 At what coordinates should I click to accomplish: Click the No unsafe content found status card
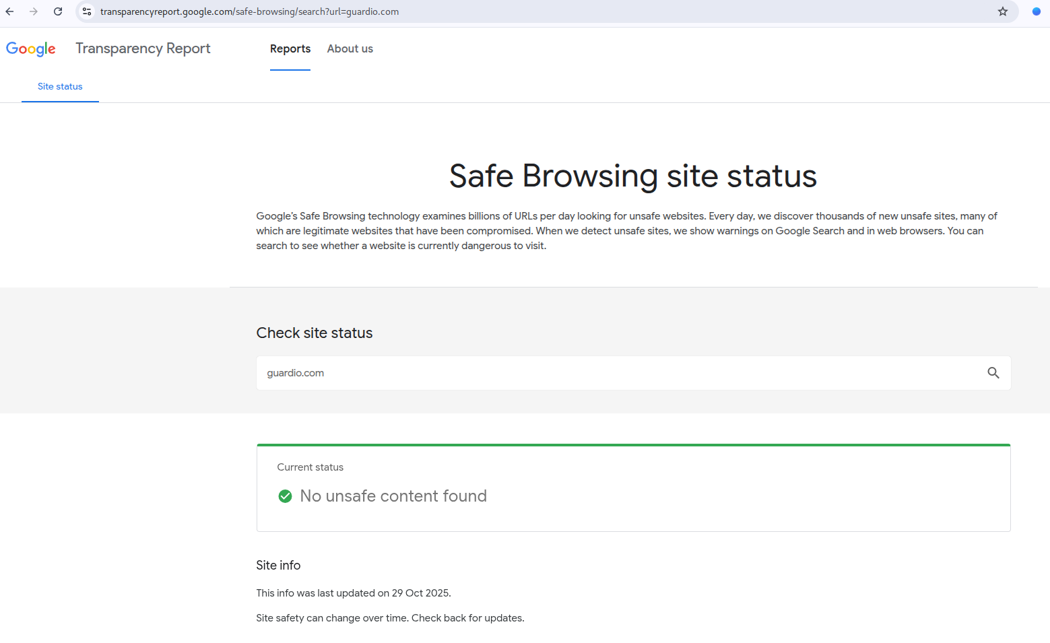click(632, 487)
